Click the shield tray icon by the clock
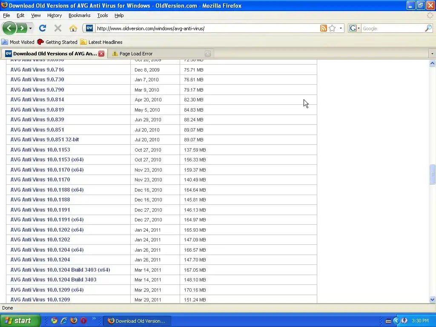 point(404,321)
